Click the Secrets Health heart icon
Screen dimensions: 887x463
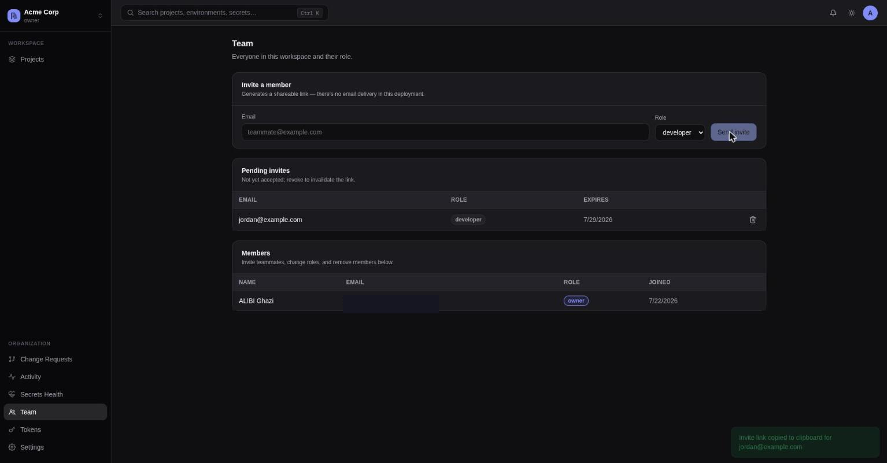pyautogui.click(x=12, y=395)
